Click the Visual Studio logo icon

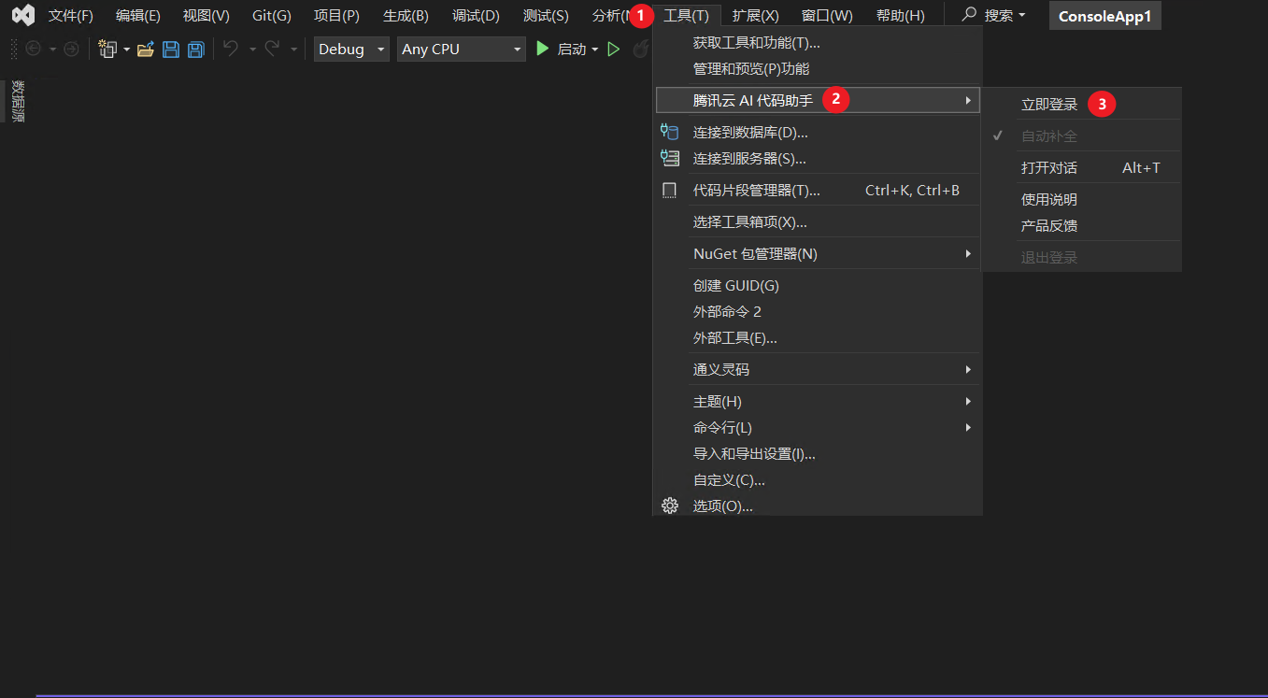pos(23,15)
